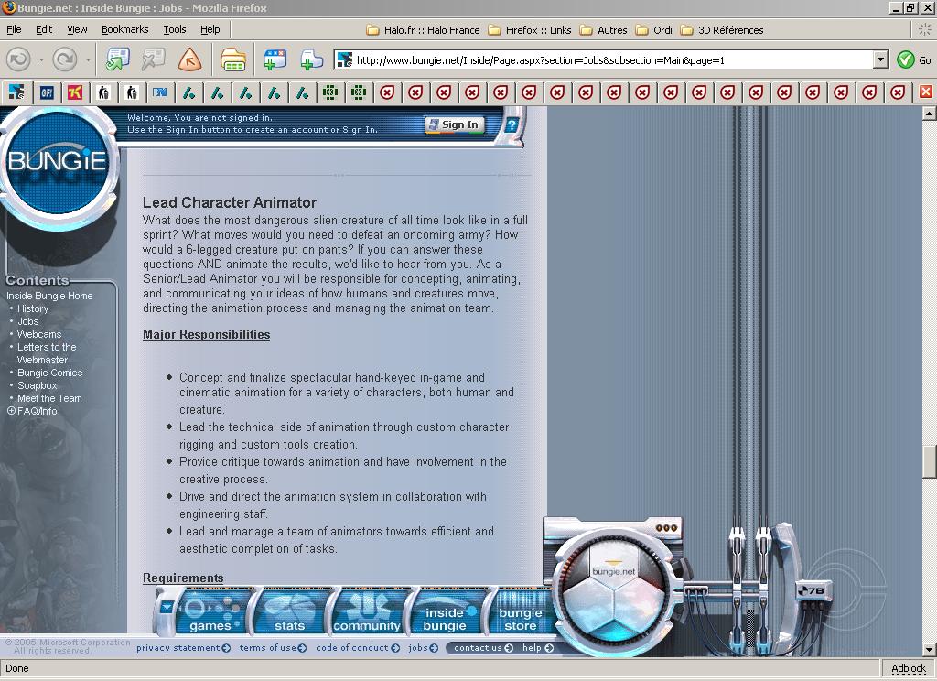Click the Sign In button
The image size is (937, 681).
pyautogui.click(x=454, y=124)
